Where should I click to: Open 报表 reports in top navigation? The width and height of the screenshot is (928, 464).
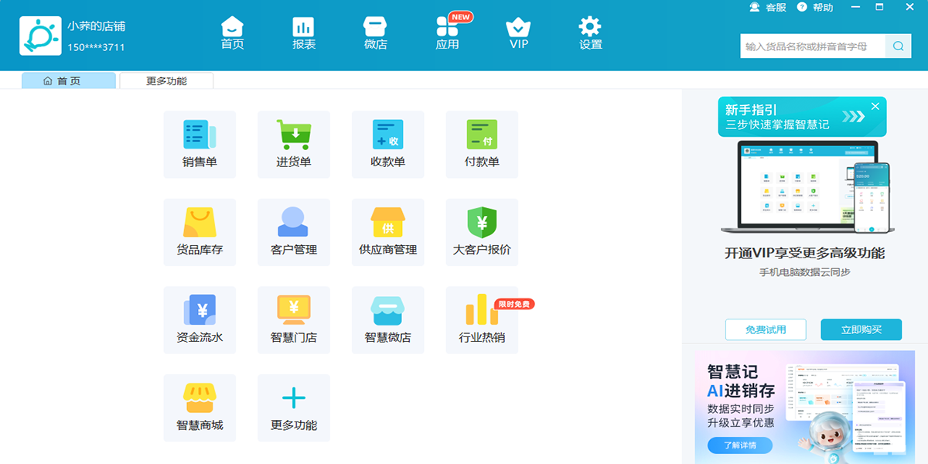304,34
